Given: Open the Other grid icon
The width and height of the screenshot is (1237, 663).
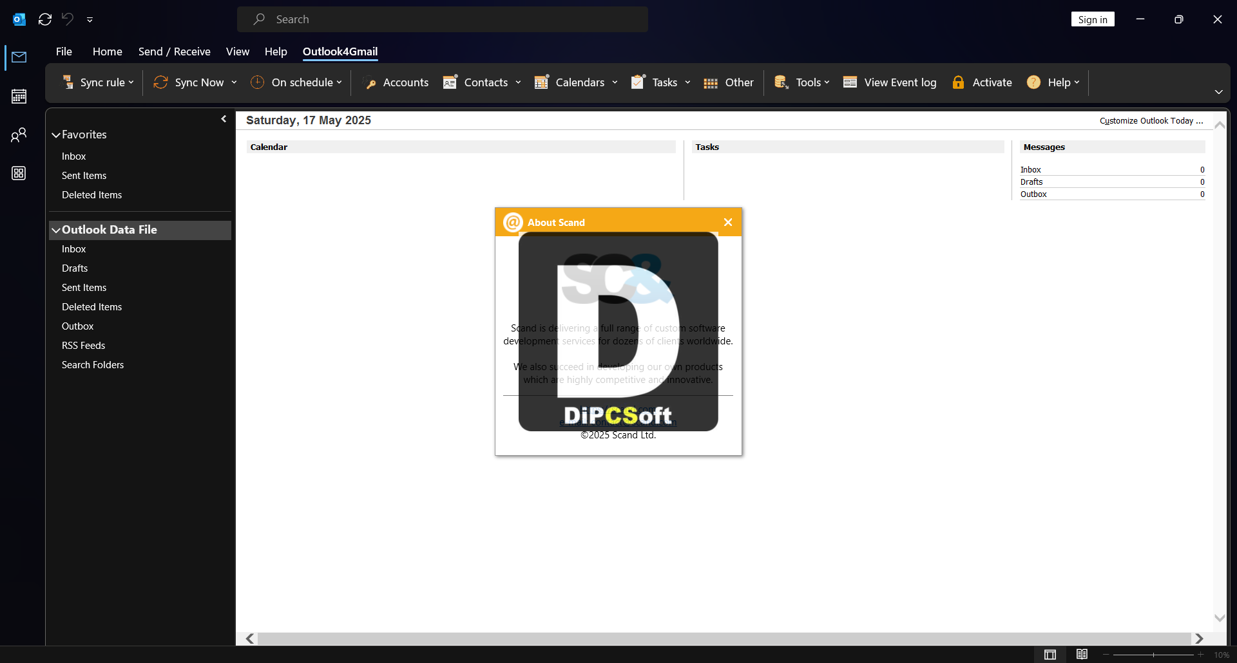Looking at the screenshot, I should pos(711,82).
